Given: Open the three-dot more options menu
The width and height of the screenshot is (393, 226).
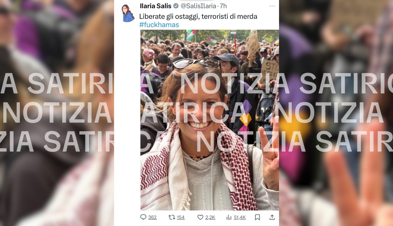Looking at the screenshot, I should tap(272, 6).
